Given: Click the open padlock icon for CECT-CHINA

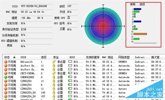Looking at the screenshot, I should pos(54,73).
